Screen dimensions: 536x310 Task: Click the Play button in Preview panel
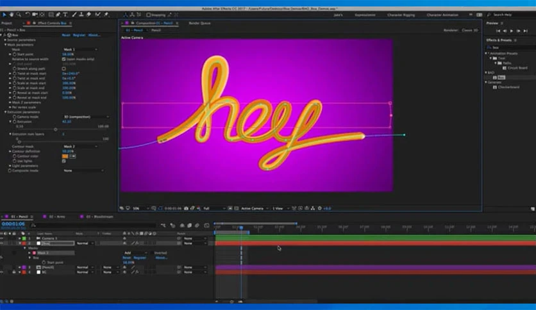pyautogui.click(x=512, y=31)
